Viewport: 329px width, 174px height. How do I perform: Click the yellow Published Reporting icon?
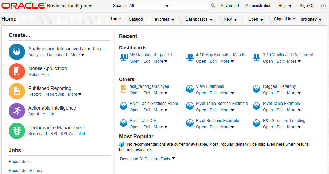(17, 91)
